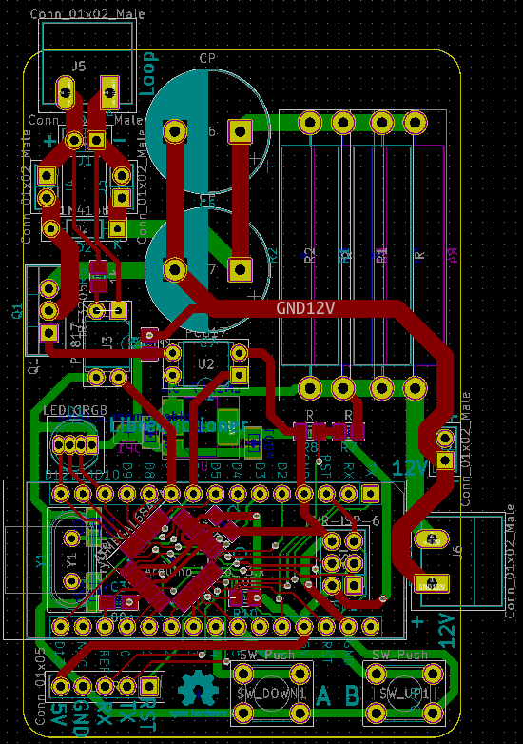Click the leftmost LED_RGB pad
523x744 pixels.
[x=59, y=445]
